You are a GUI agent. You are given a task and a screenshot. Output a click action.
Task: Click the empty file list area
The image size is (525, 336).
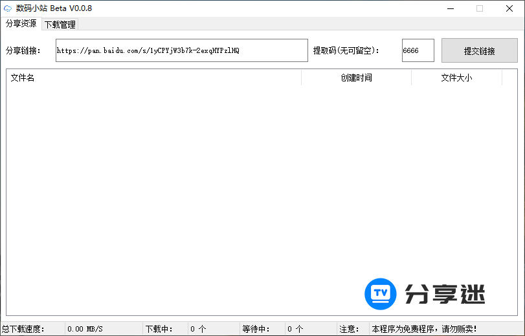194,194
